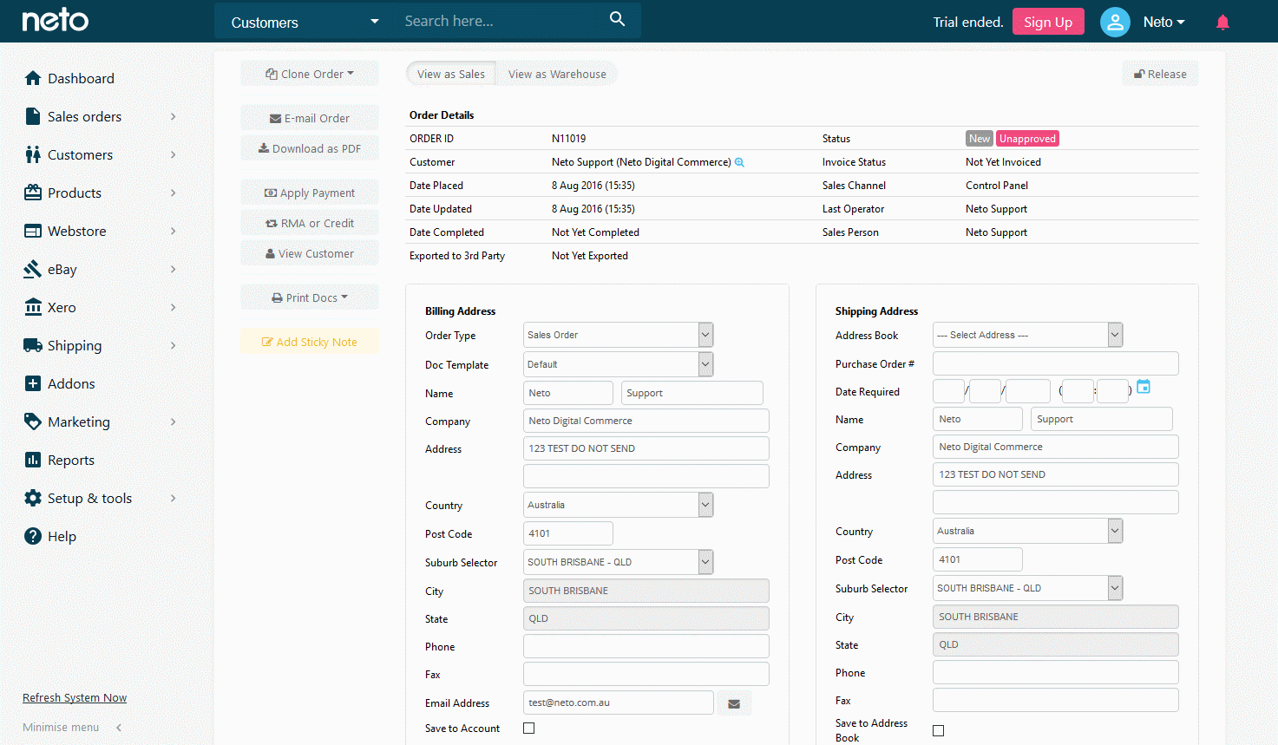Click the billing Post Code field
The image size is (1278, 745).
(x=568, y=533)
